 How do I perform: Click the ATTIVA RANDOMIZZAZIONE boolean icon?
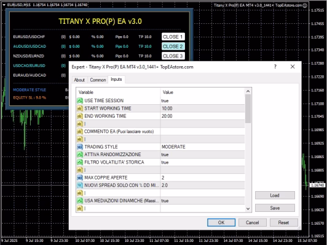tap(80, 154)
